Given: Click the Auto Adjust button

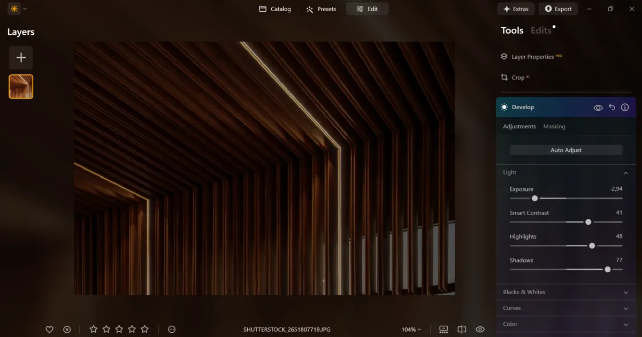Looking at the screenshot, I should [565, 150].
